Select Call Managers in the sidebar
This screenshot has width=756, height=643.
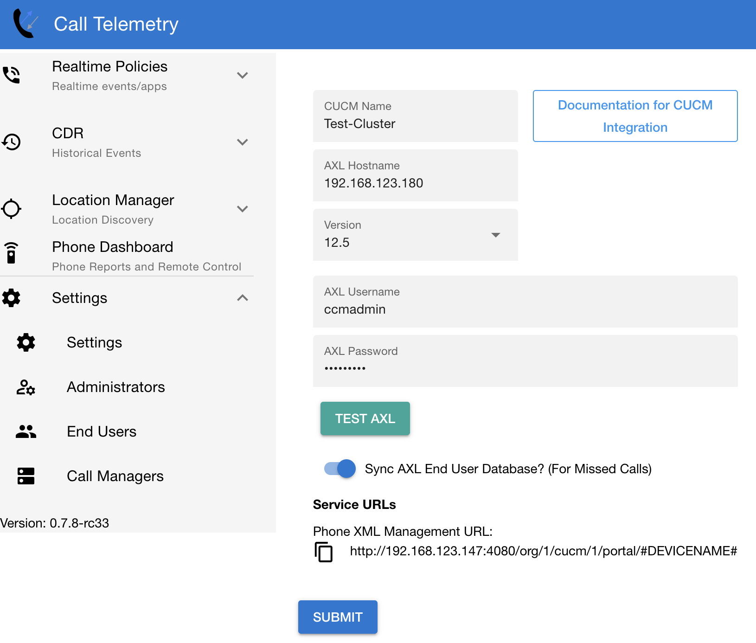pyautogui.click(x=115, y=476)
